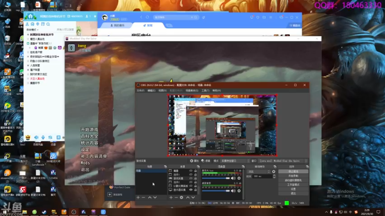Mute the 桌面音频 mixer channel
This screenshot has width=385, height=216.
point(233,191)
